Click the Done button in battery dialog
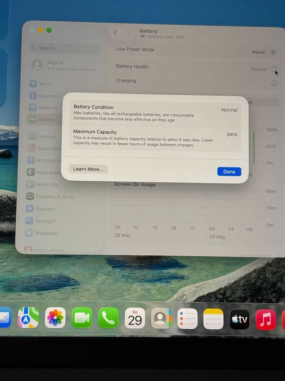The height and width of the screenshot is (381, 285). [x=229, y=171]
